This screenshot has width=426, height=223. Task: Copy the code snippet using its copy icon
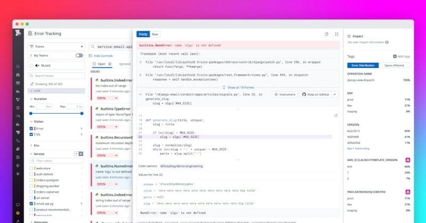coord(336,115)
